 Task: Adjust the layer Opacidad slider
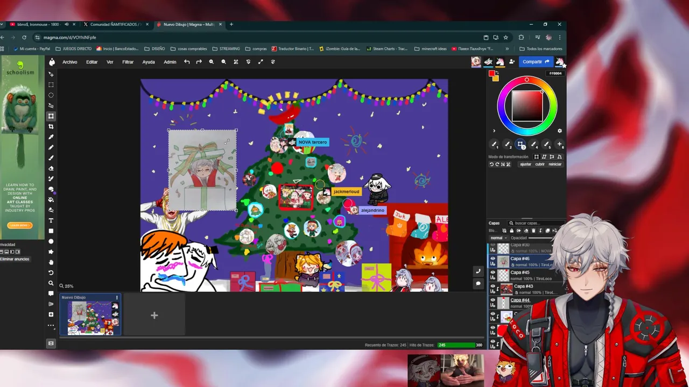pyautogui.click(x=541, y=238)
